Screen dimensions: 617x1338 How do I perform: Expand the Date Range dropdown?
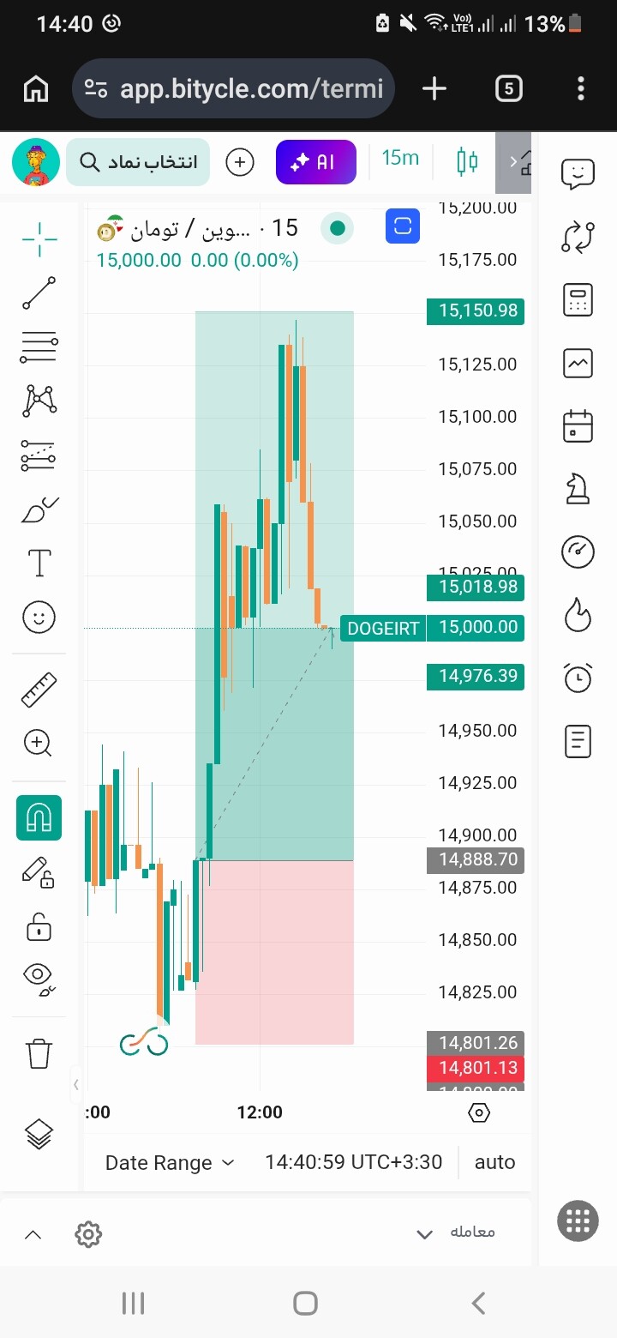[x=170, y=1163]
